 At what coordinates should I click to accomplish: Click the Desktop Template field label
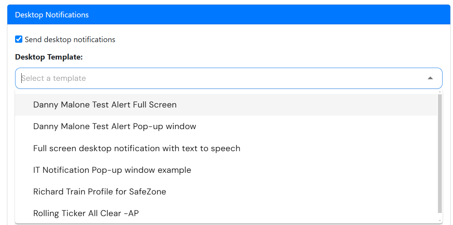49,57
